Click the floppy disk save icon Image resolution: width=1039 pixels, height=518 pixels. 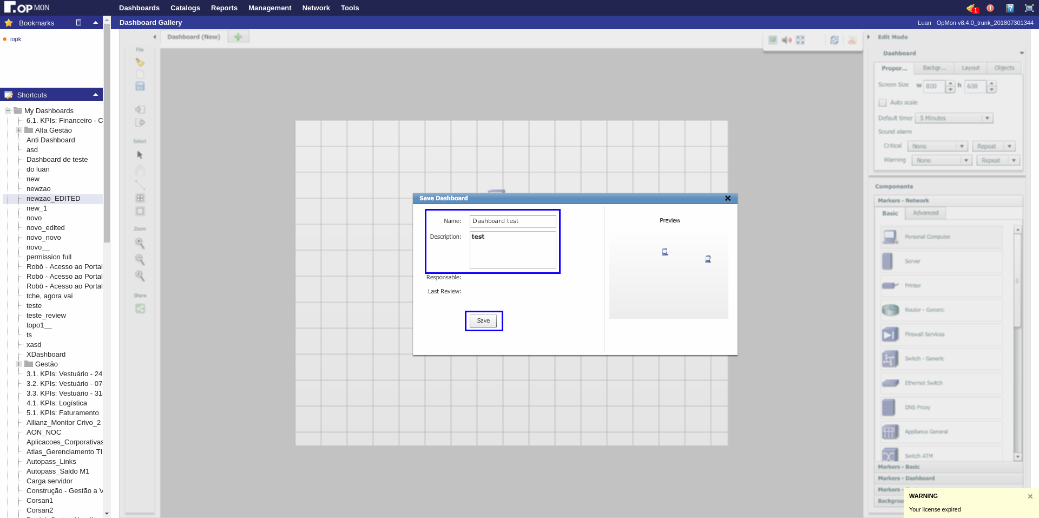140,86
